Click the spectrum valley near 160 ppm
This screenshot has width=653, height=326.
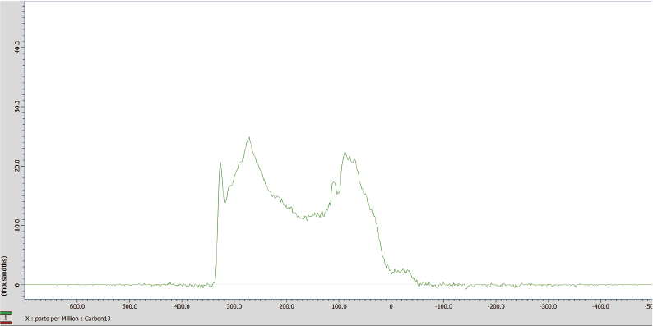tap(307, 218)
